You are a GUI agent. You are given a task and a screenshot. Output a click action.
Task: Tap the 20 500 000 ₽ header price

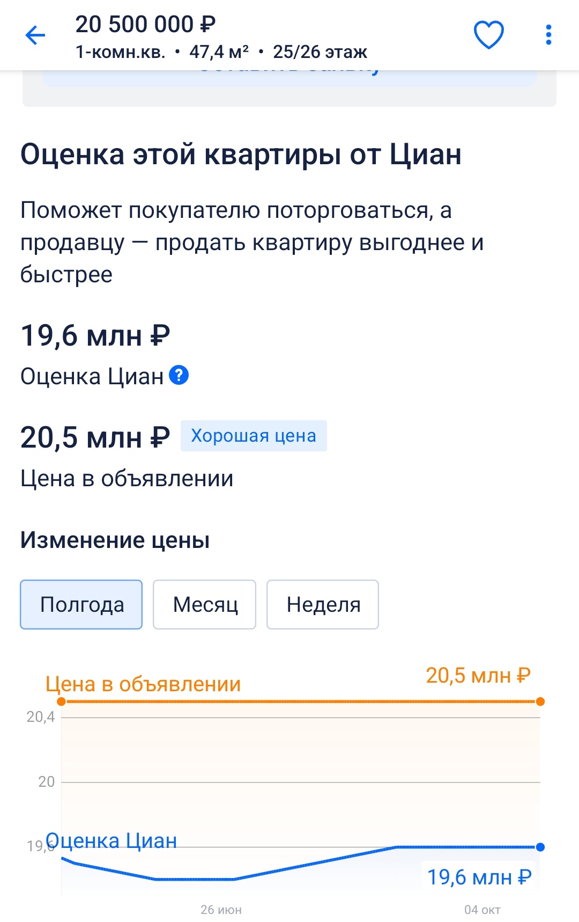pos(145,24)
